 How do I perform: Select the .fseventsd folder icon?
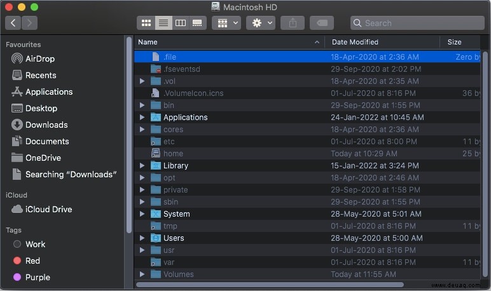156,69
